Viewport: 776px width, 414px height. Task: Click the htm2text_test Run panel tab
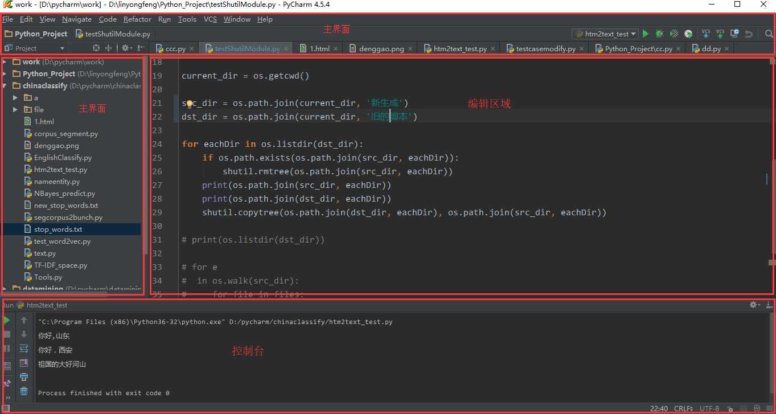[x=42, y=305]
